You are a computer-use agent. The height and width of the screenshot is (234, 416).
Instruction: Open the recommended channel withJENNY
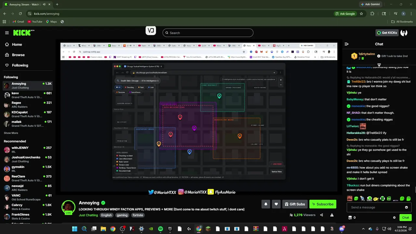pyautogui.click(x=28, y=150)
